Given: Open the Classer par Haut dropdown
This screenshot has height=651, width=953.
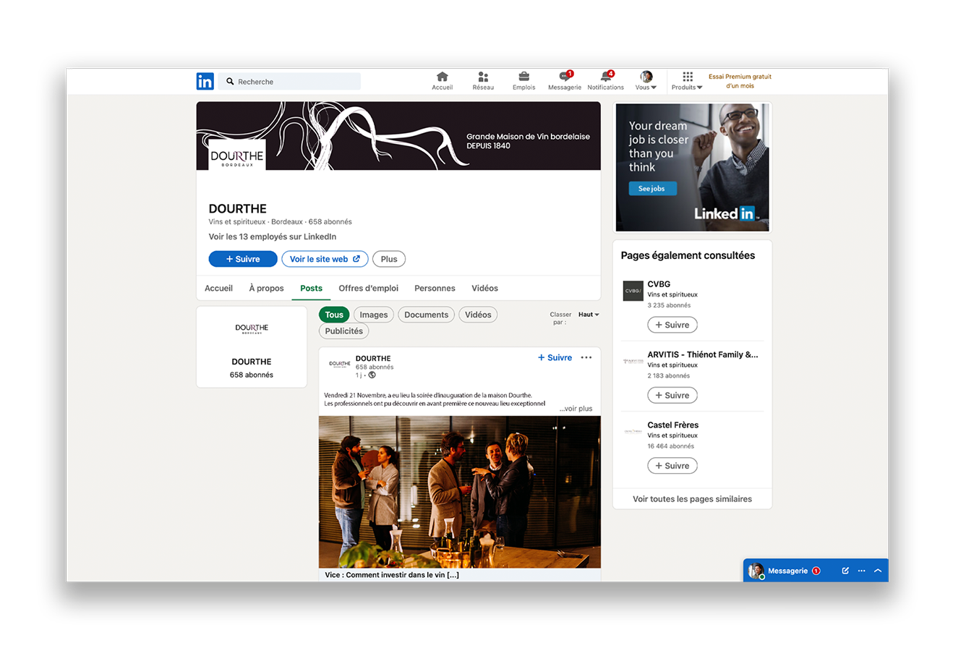Looking at the screenshot, I should pyautogui.click(x=589, y=315).
